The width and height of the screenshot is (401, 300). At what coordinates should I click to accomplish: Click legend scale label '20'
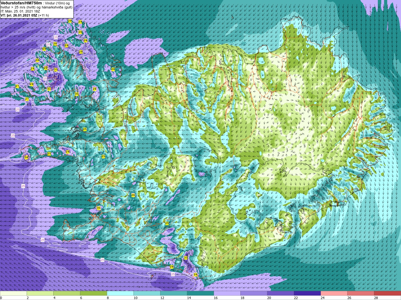269,298
